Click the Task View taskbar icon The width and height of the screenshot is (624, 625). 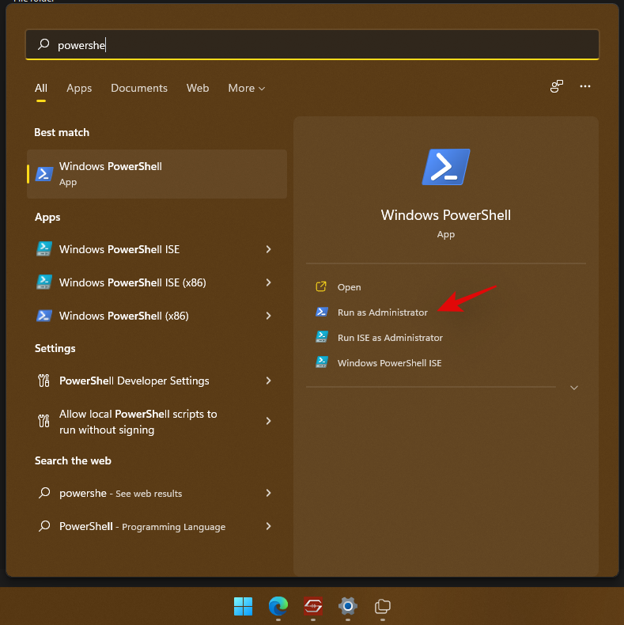tap(383, 607)
